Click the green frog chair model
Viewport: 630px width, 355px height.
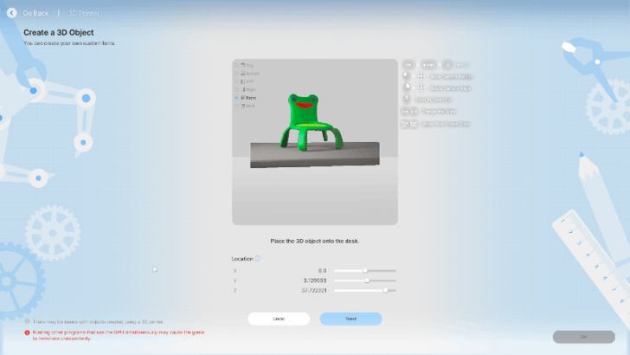click(x=311, y=122)
